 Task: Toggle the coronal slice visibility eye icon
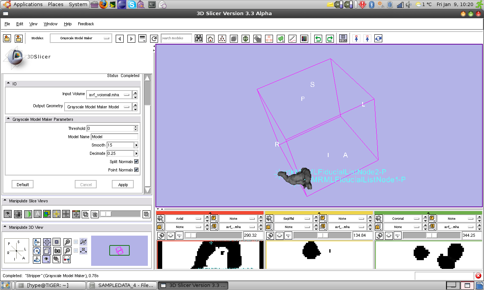point(389,235)
